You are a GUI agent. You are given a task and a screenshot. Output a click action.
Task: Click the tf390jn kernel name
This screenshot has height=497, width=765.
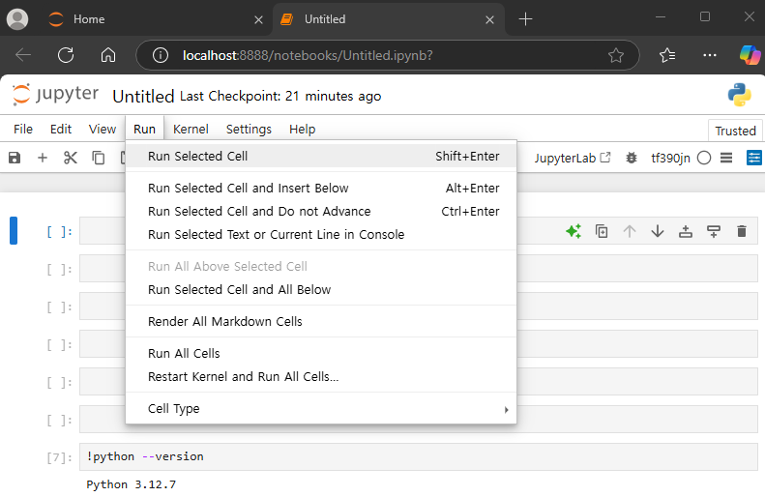(670, 158)
